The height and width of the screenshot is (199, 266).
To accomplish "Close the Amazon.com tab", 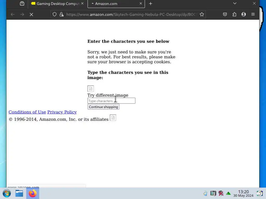I will (x=141, y=4).
